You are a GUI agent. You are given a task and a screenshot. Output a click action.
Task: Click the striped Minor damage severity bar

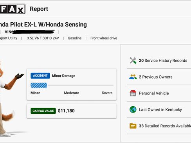click(39, 85)
